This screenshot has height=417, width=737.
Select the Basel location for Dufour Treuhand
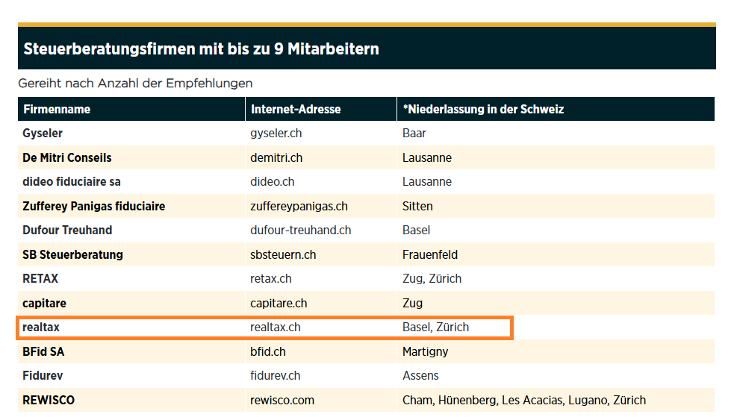(416, 230)
